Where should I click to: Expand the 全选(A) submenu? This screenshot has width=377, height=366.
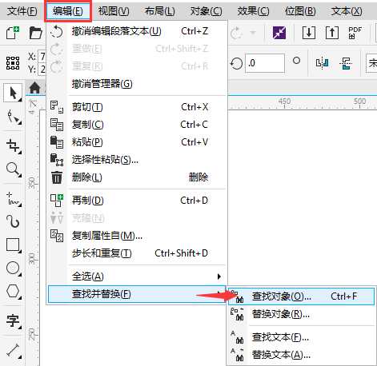(137, 276)
